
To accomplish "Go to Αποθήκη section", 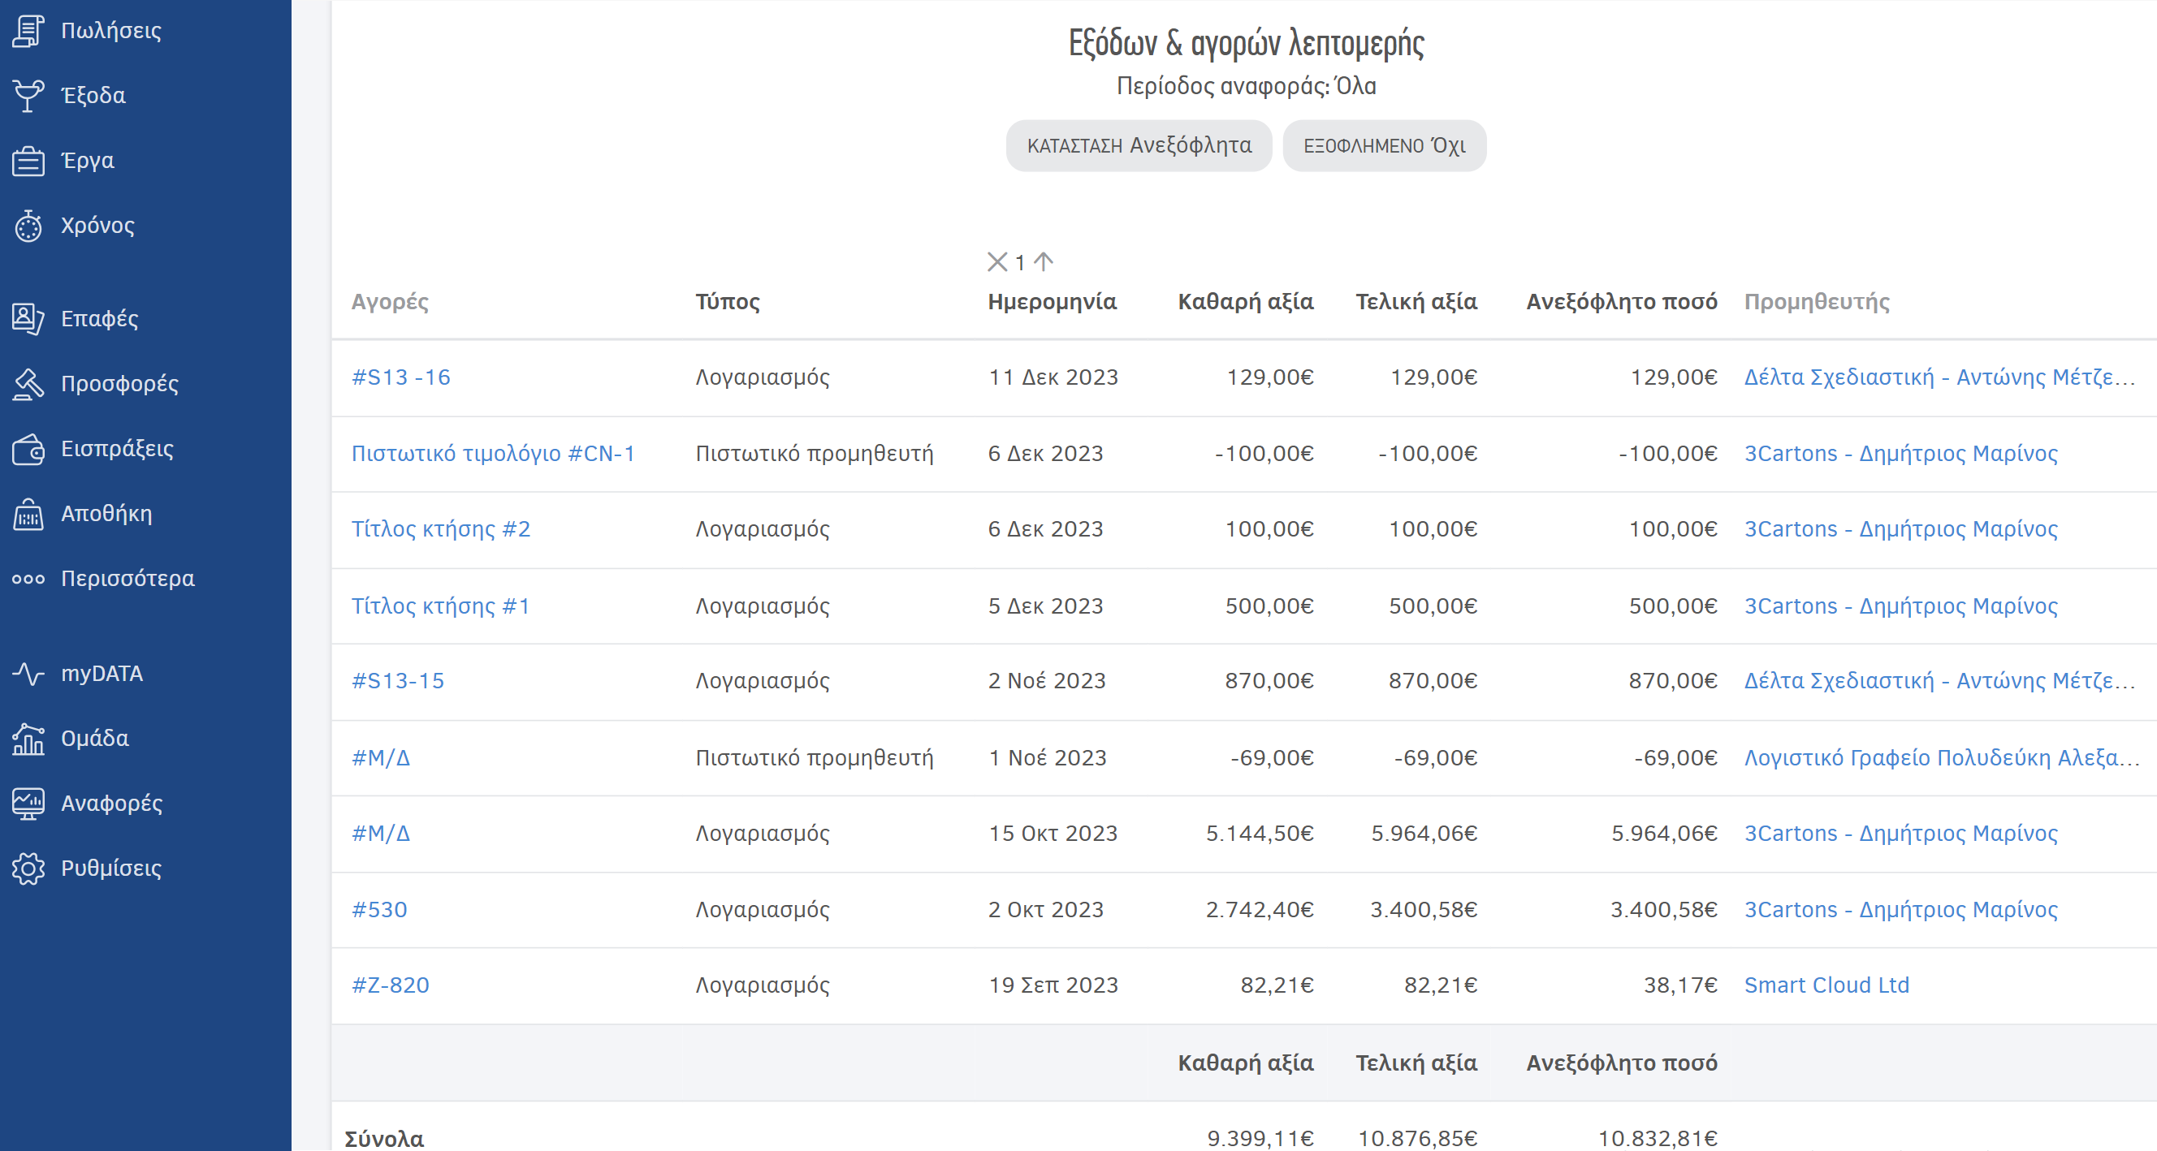I will click(106, 514).
